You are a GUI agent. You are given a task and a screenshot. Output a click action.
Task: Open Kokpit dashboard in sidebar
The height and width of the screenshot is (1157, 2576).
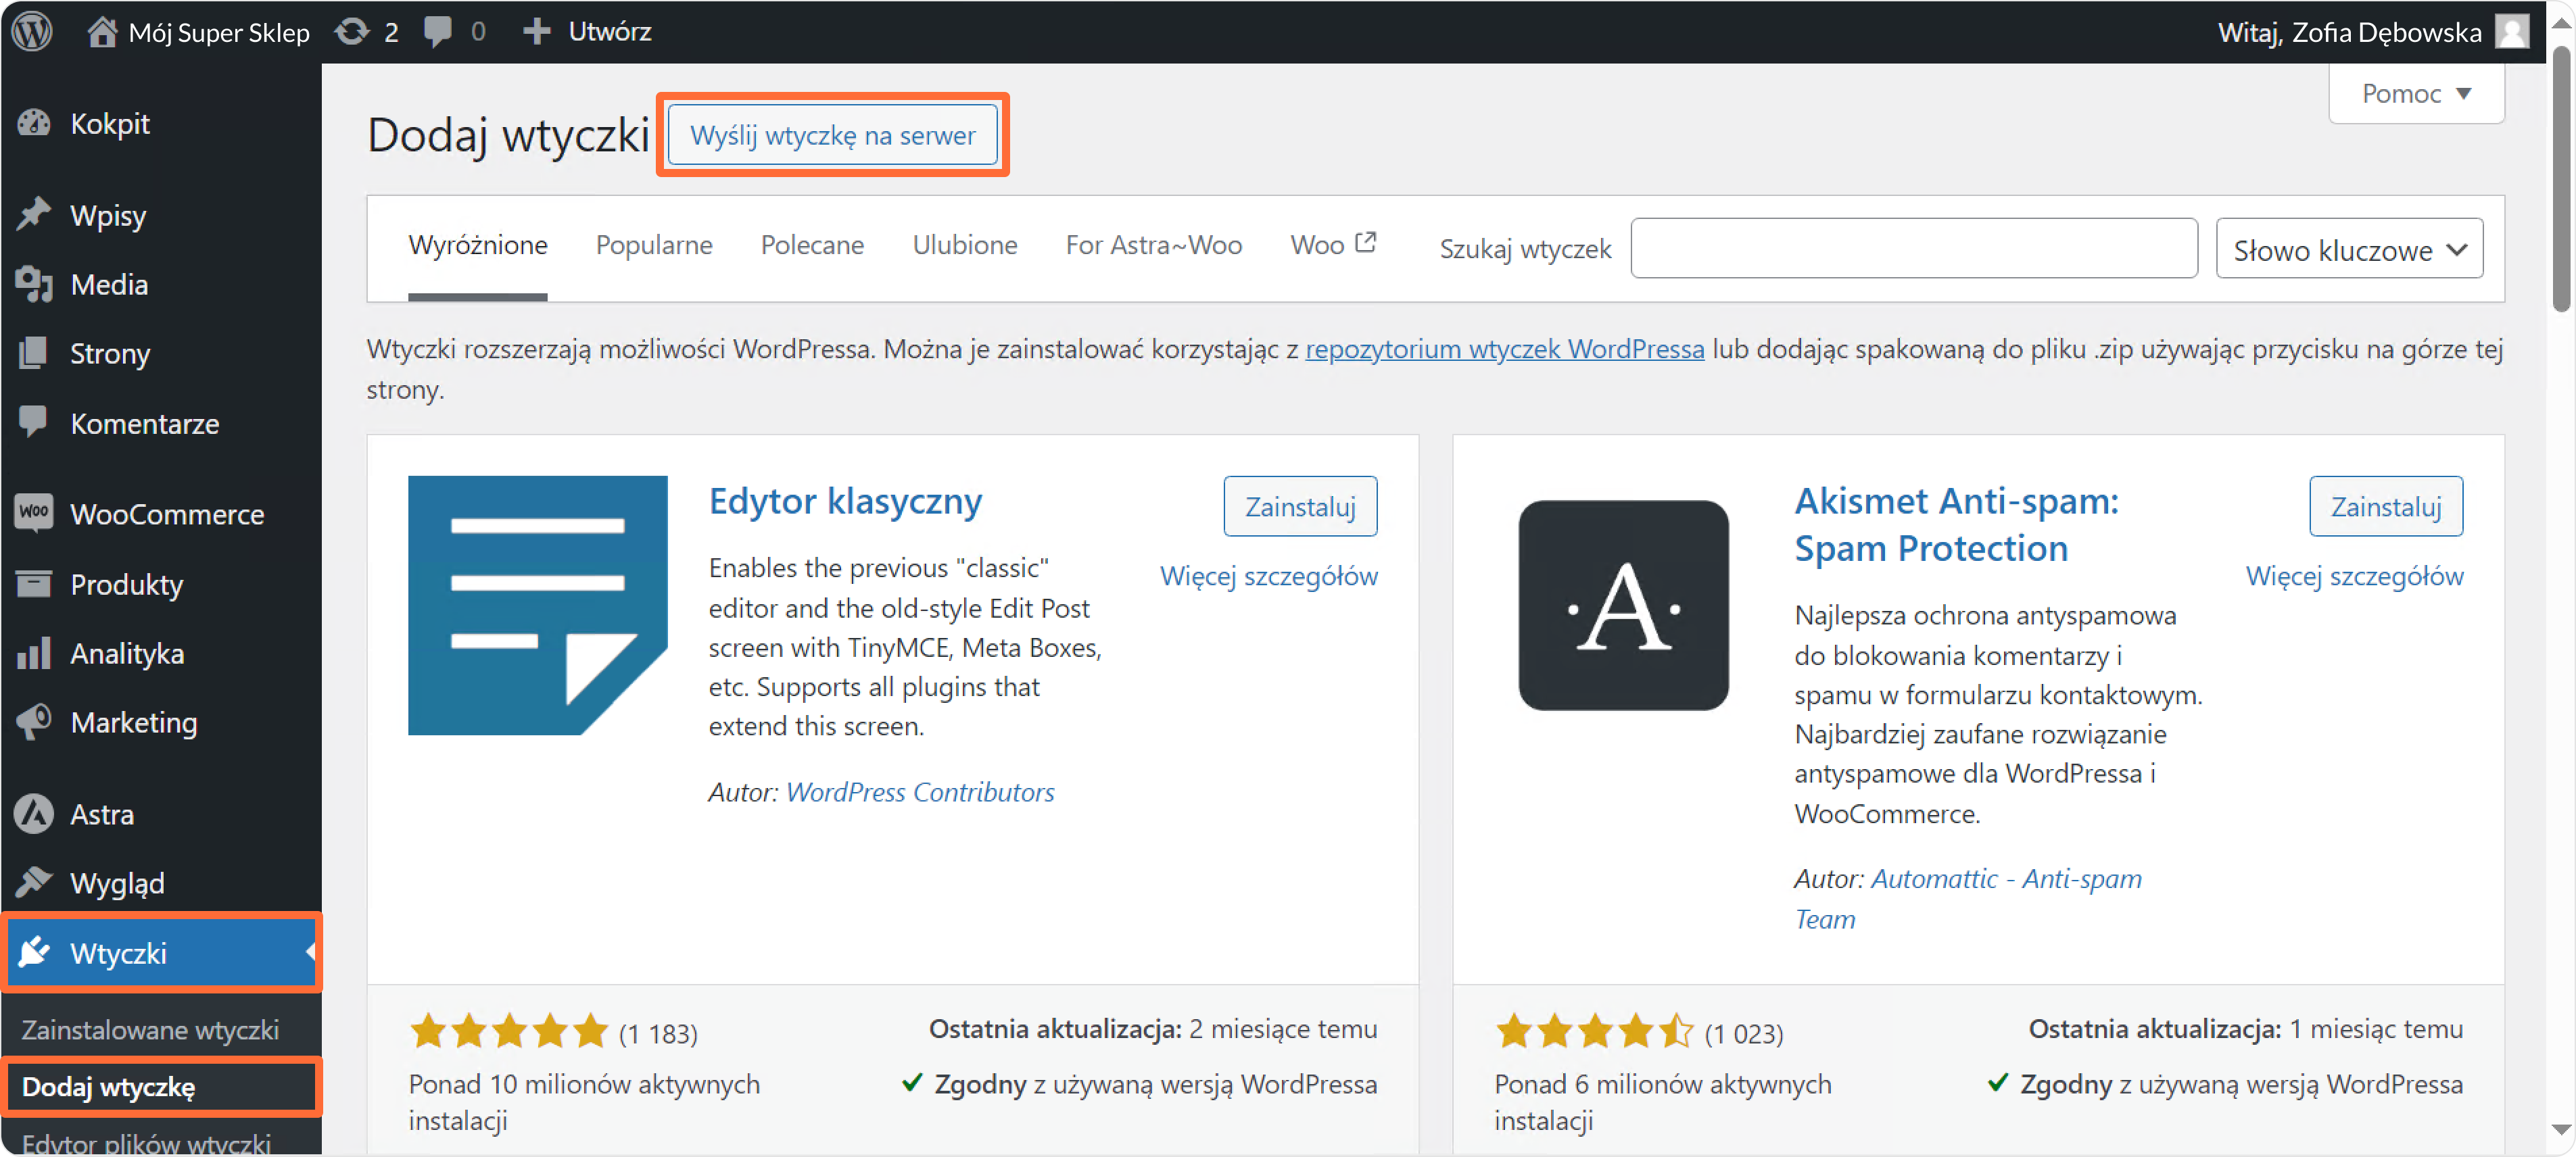coord(109,124)
